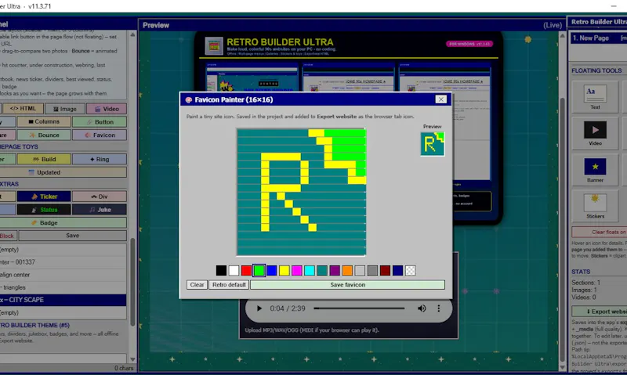Click the favicon preview thumbnail

pyautogui.click(x=433, y=144)
